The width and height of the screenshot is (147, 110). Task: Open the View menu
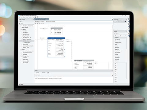pyautogui.click(x=27, y=17)
